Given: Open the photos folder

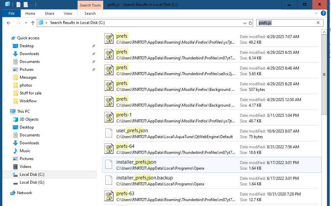Looking at the screenshot, I should coord(26,85).
